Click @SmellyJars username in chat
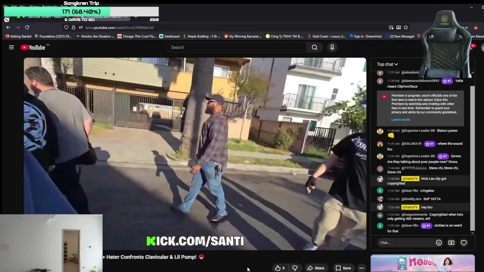Screen dimensions: 484x272 (411, 199)
